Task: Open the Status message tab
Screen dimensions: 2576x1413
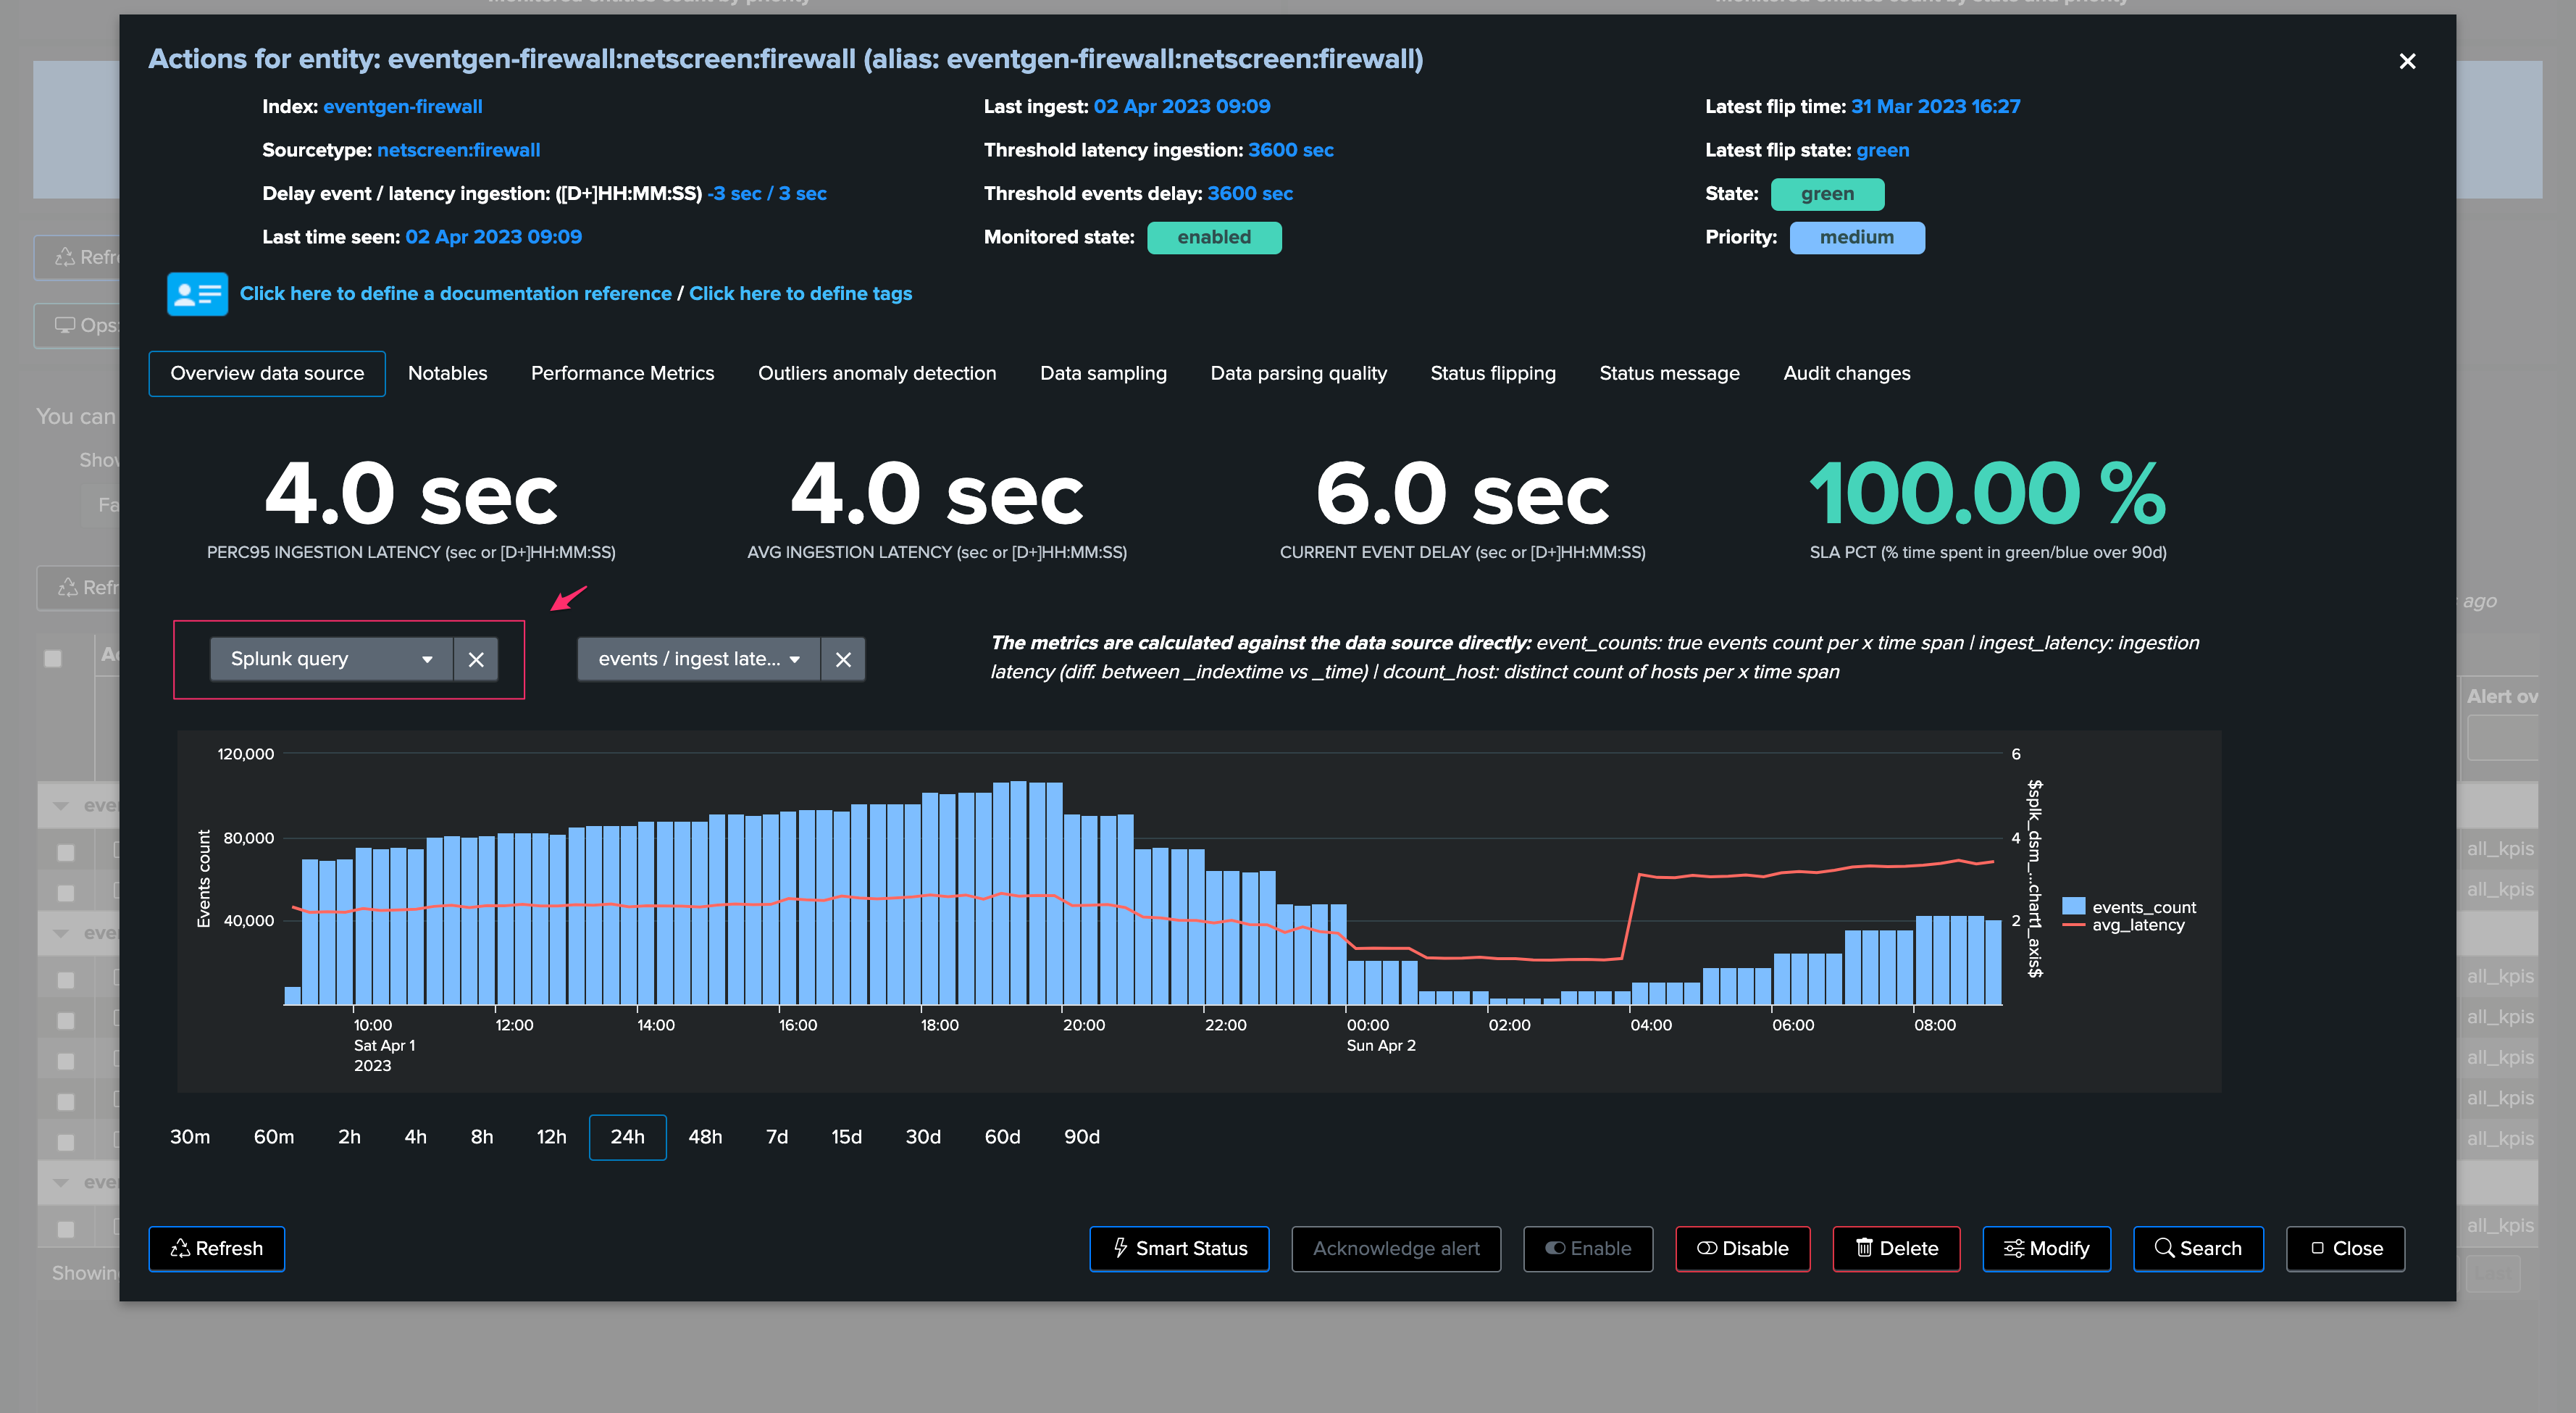Action: [x=1669, y=373]
